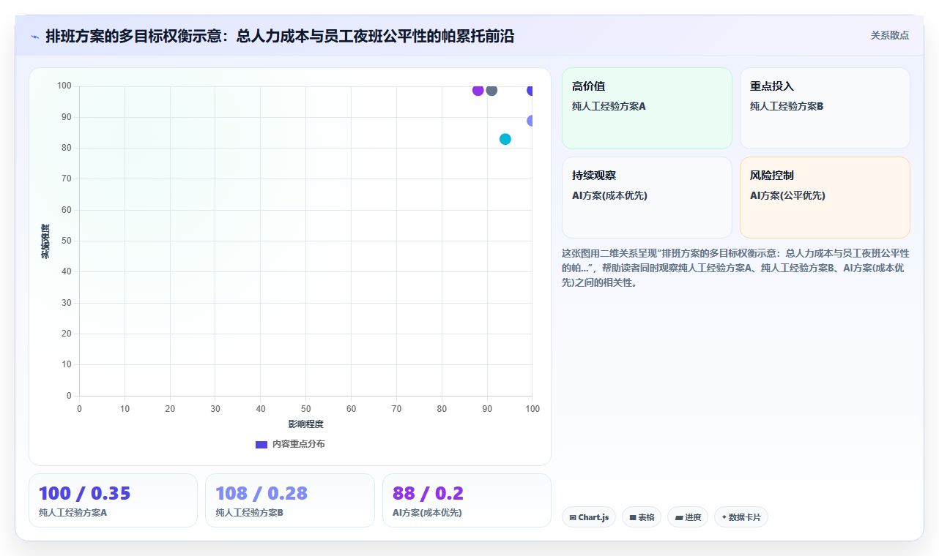This screenshot has height=556, width=939.
Task: Click the 数据卡片 tag chip
Action: 741,517
